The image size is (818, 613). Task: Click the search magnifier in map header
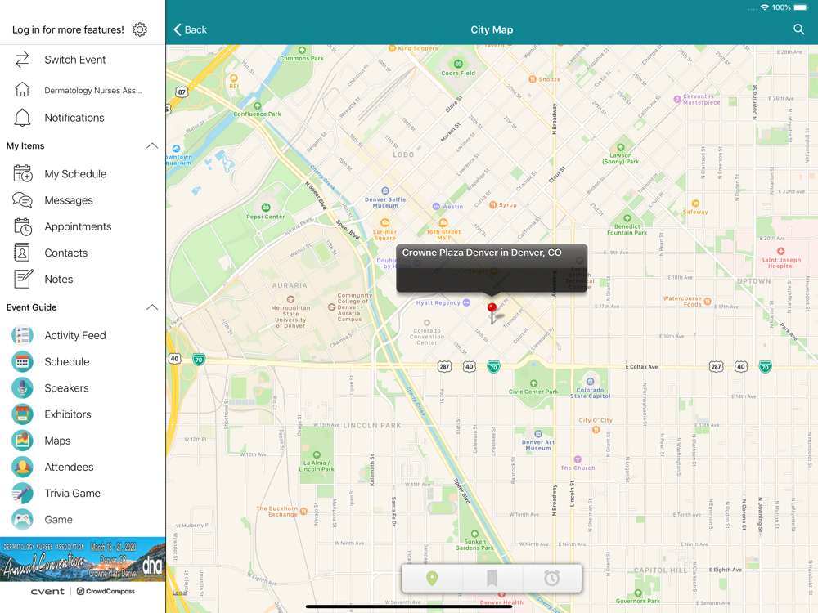[798, 29]
